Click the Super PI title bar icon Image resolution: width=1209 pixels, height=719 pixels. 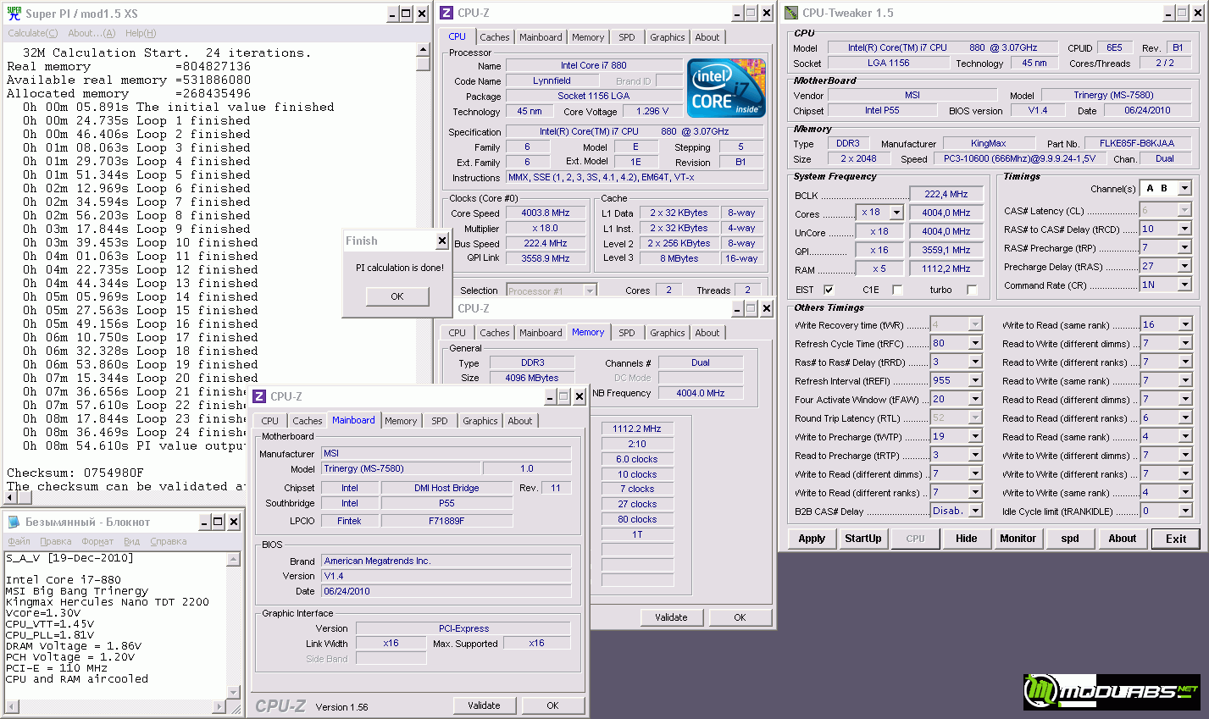click(x=14, y=14)
